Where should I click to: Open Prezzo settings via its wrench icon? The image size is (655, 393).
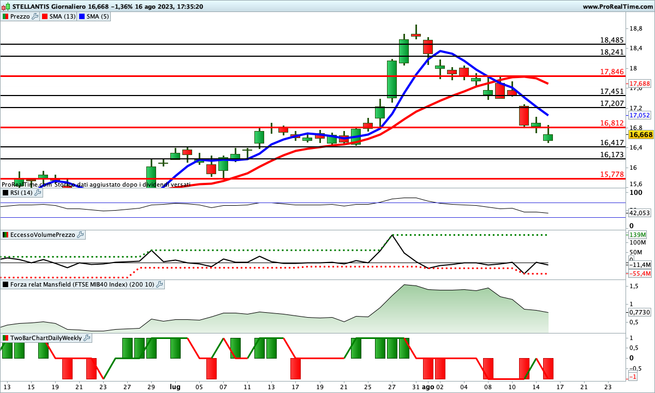click(x=35, y=16)
